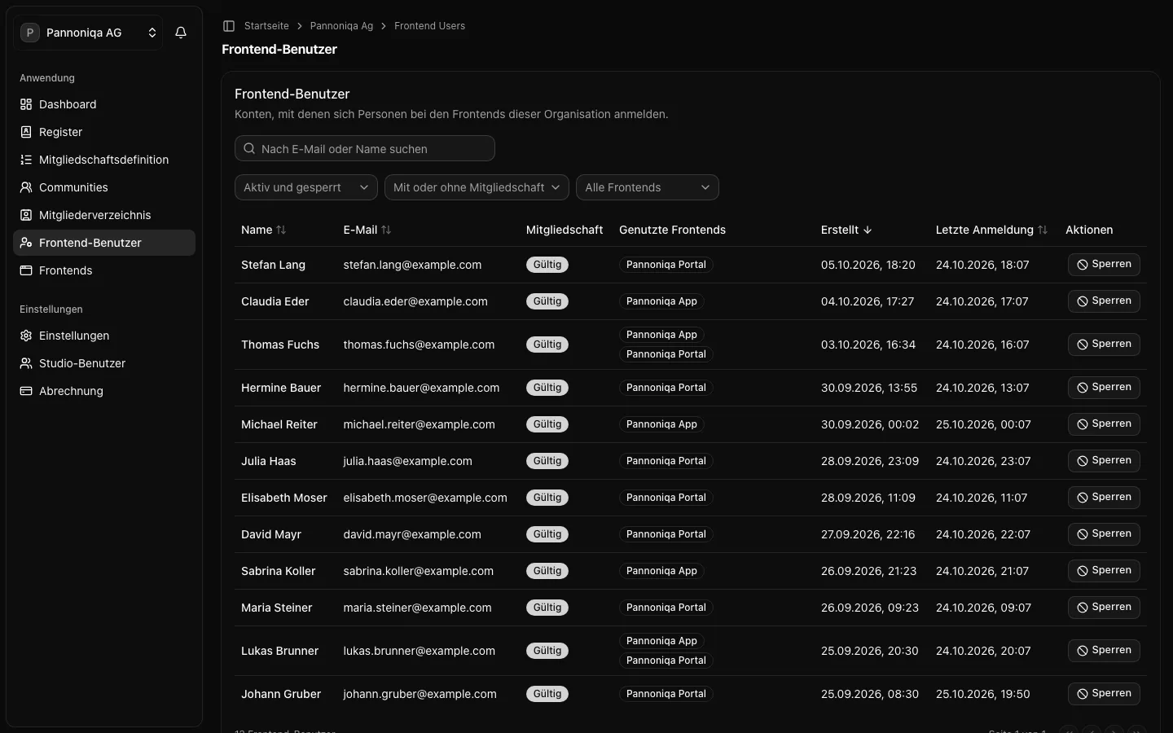This screenshot has height=733, width=1173.
Task: Sort by Letzte Anmeldung column
Action: tap(992, 230)
